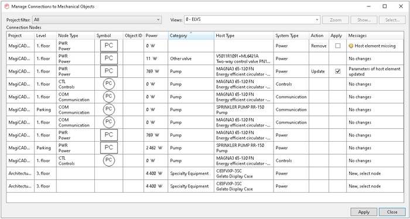The height and width of the screenshot is (219, 410).
Task: Untick the Apply checkbox in Update row
Action: tap(338, 71)
